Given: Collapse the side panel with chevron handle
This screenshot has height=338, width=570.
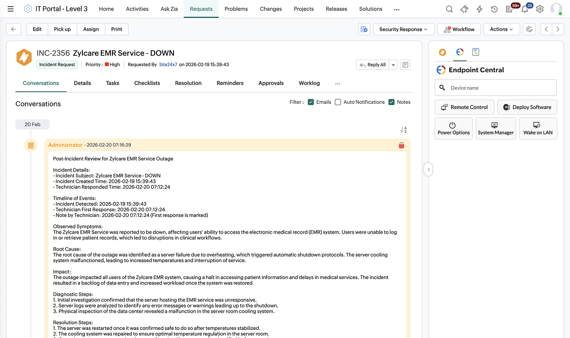Looking at the screenshot, I should pyautogui.click(x=428, y=170).
